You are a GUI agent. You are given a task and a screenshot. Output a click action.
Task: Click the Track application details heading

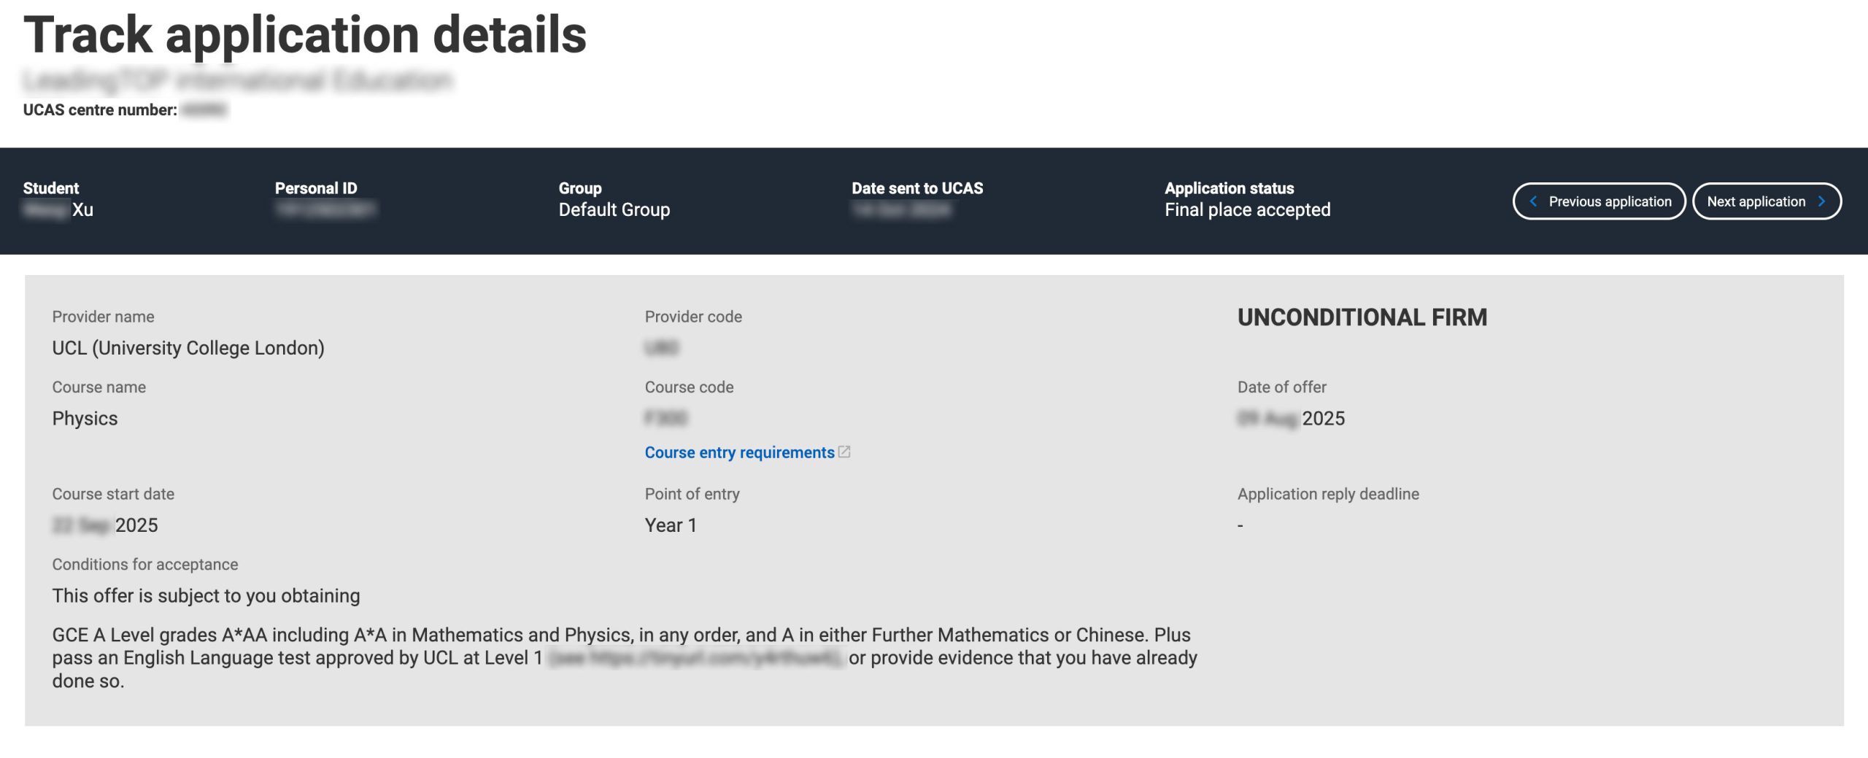[305, 35]
